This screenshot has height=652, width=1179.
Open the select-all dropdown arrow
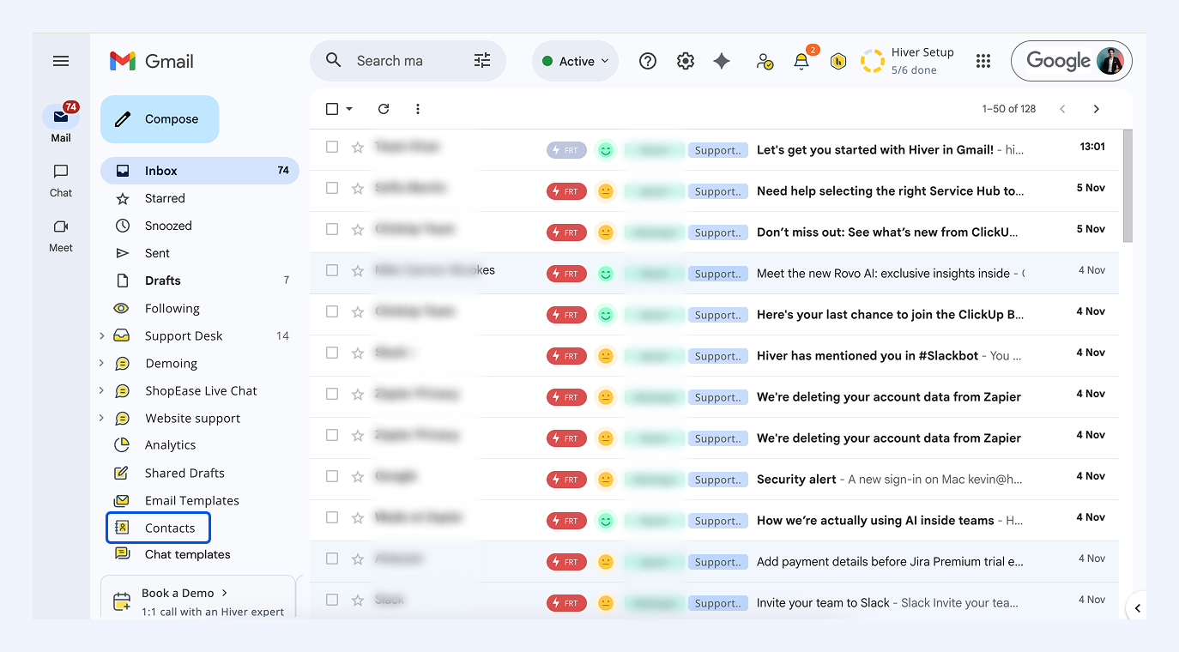pyautogui.click(x=349, y=109)
